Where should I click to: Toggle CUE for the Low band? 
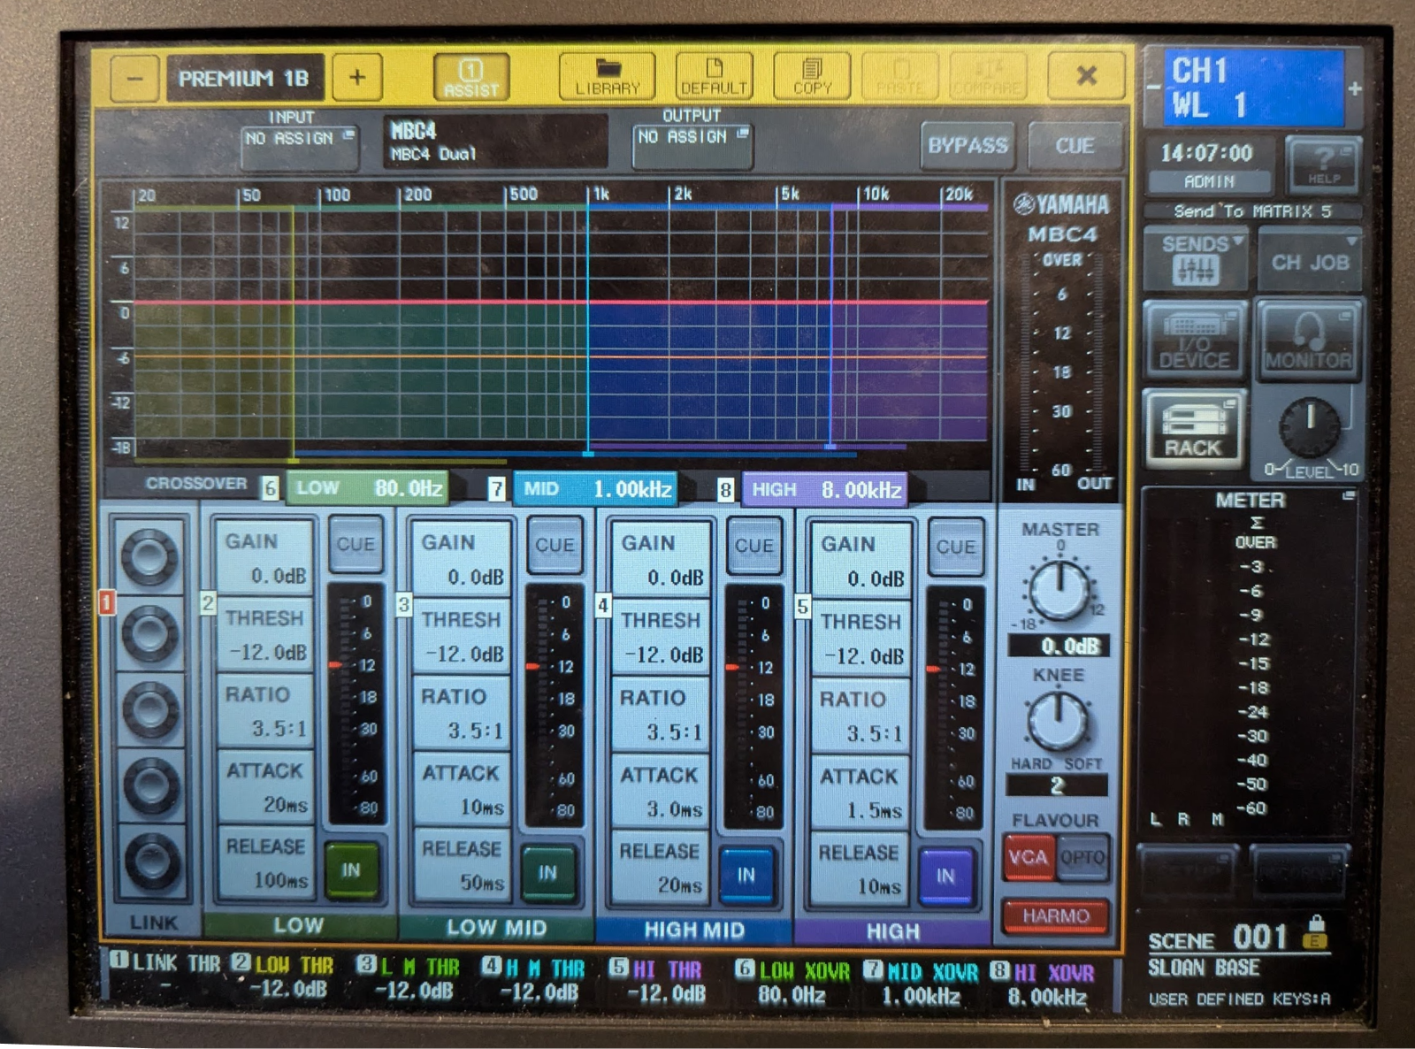356,545
